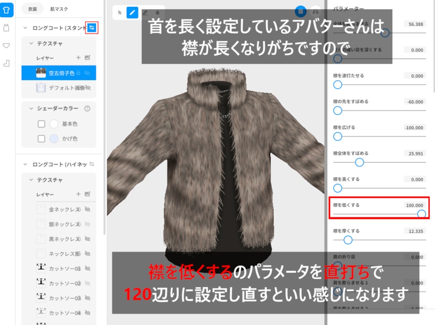The height and width of the screenshot is (325, 435).
Task: Switch to the Selection arrow tool
Action: tap(120, 12)
